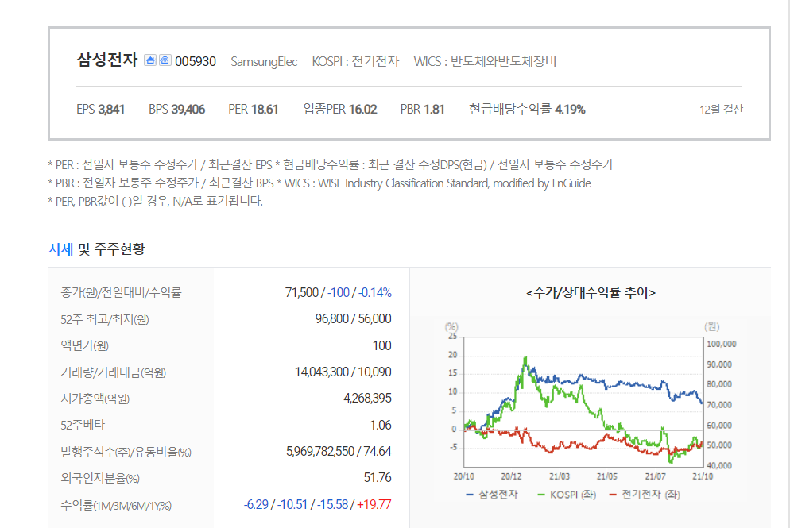Click the 52주 최고/최저(원) row label
Image resolution: width=790 pixels, height=528 pixels.
click(105, 319)
